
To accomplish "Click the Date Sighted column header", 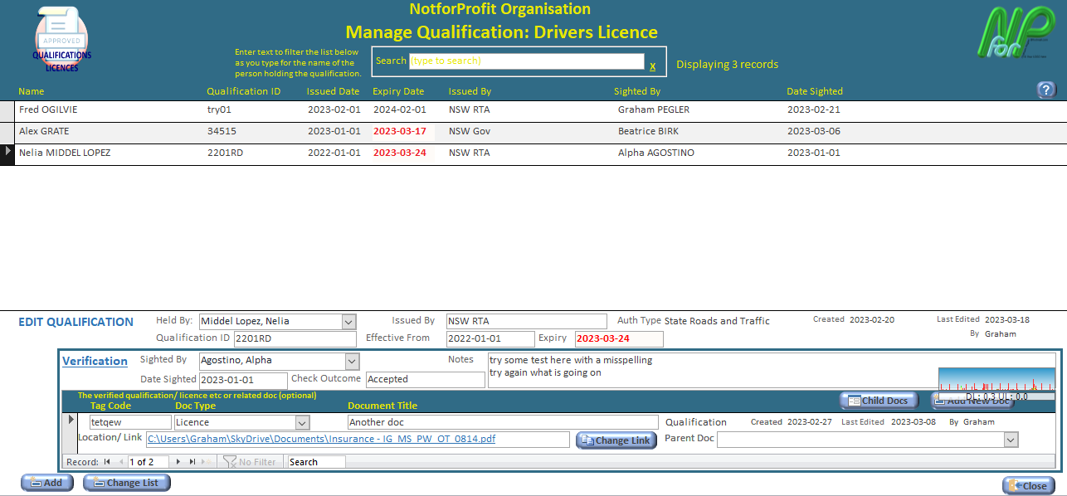I will (815, 91).
